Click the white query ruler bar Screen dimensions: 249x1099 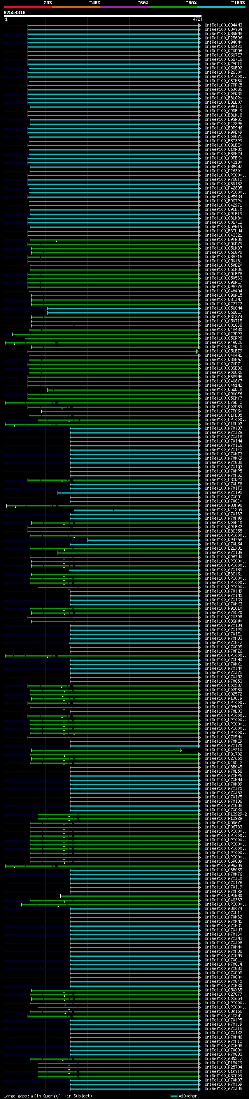pos(103,16)
